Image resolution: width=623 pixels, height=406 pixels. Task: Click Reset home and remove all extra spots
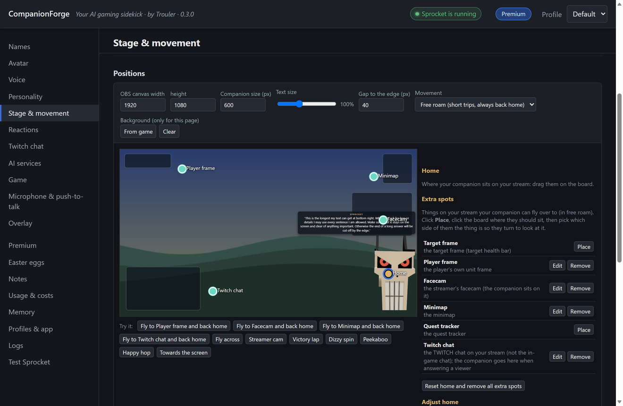(x=473, y=386)
